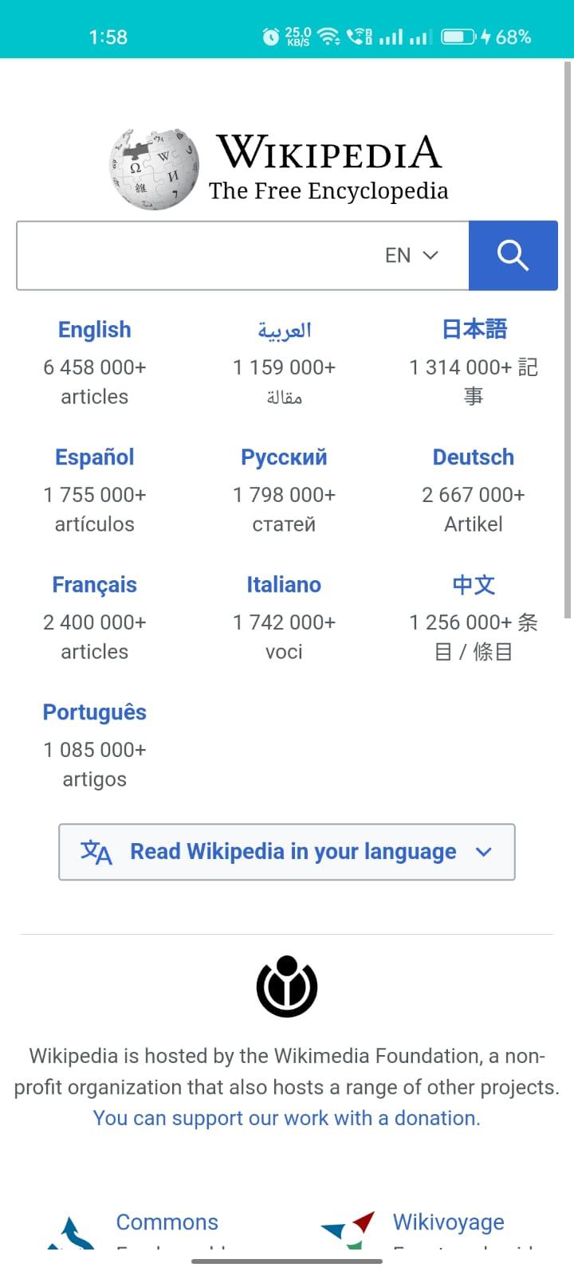Screen dimensions: 574x1275
Task: Open the Wikivoyage compass icon
Action: pos(348,1230)
